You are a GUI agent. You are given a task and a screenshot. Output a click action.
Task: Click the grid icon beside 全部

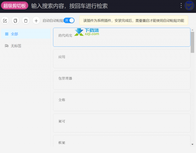7,34
